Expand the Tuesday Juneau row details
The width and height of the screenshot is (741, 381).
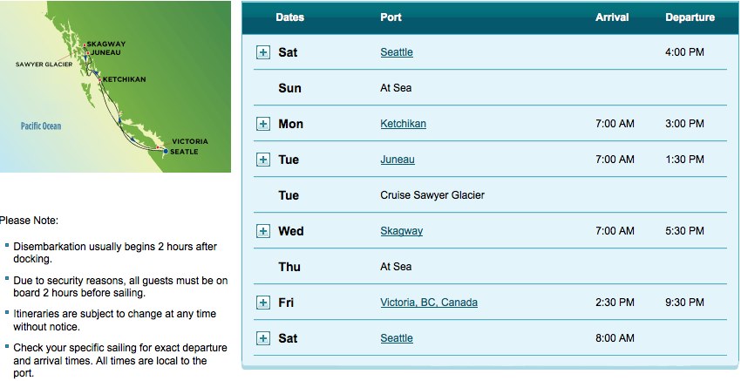pos(263,160)
